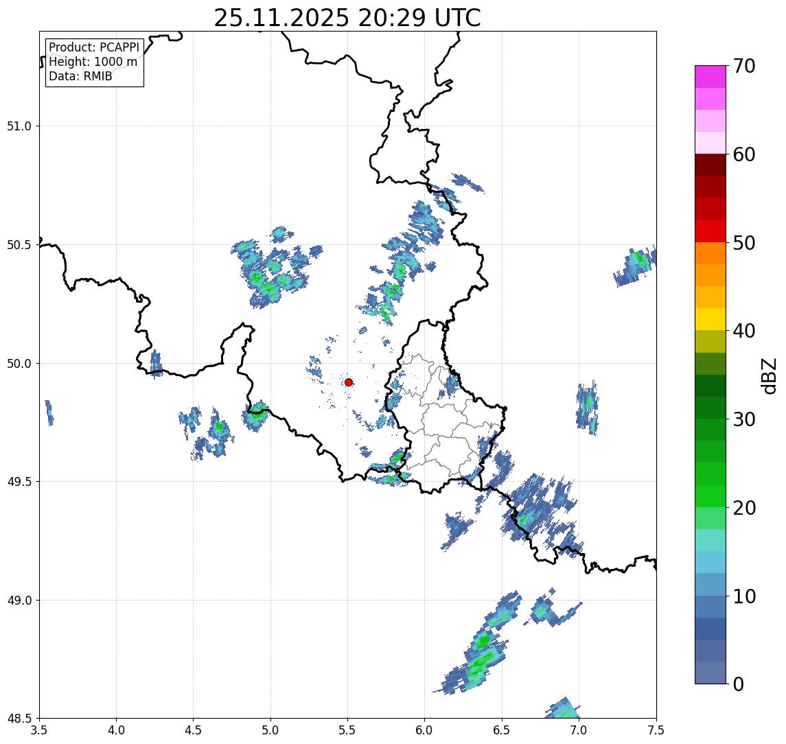Click the "Data: RMIB" line in info box
This screenshot has height=744, width=786.
(80, 76)
